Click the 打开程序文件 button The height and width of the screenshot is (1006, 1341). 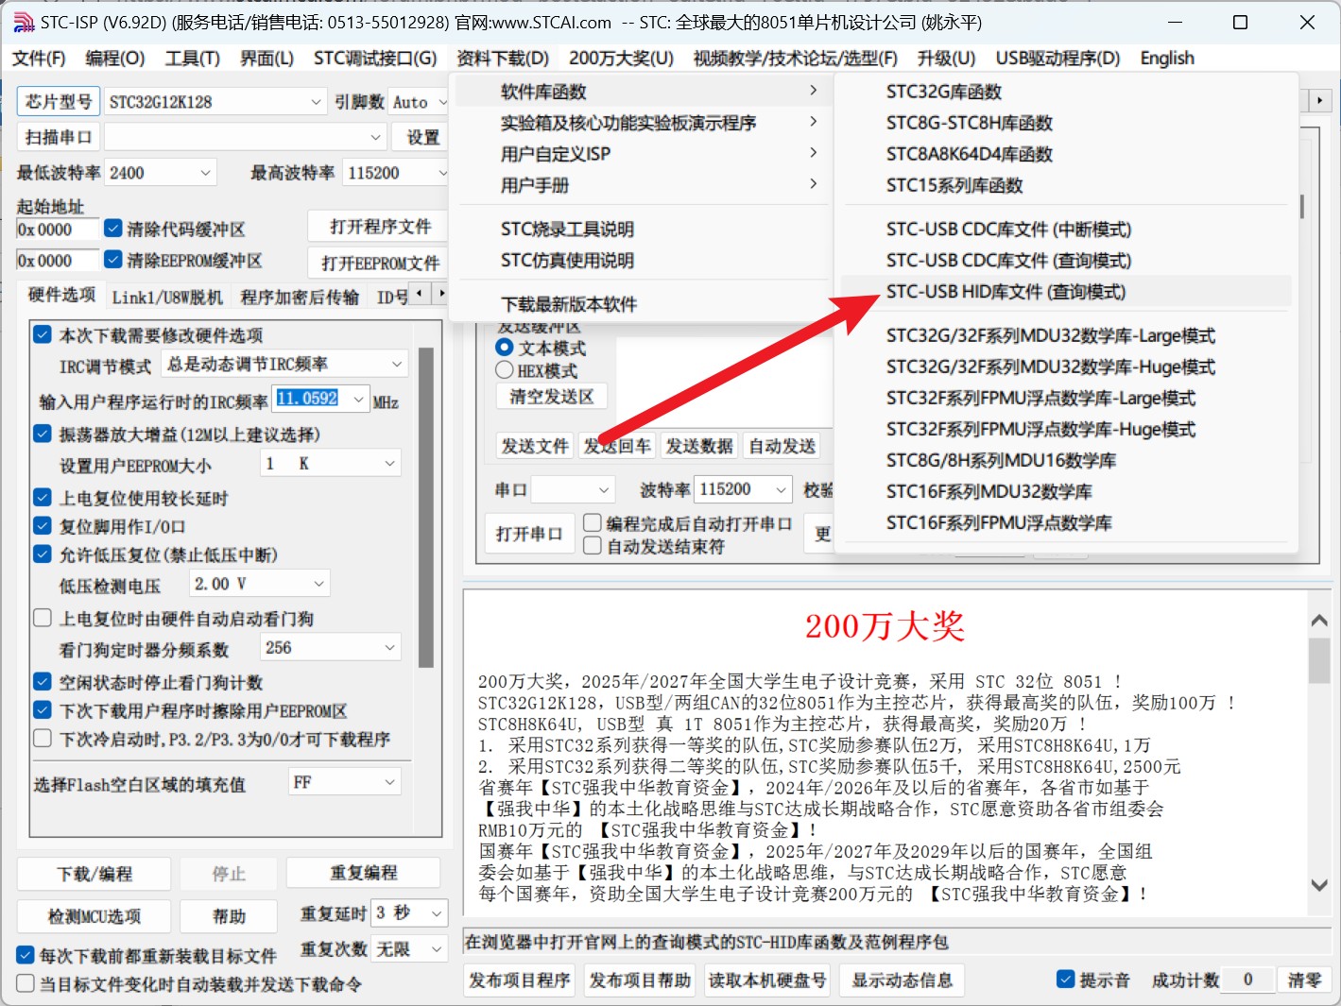click(380, 227)
